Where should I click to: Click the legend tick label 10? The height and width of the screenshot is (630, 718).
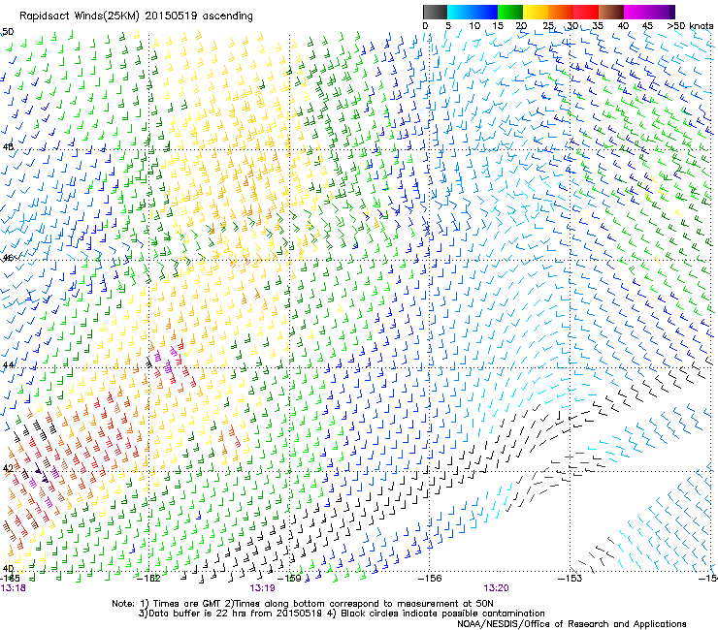pyautogui.click(x=474, y=26)
